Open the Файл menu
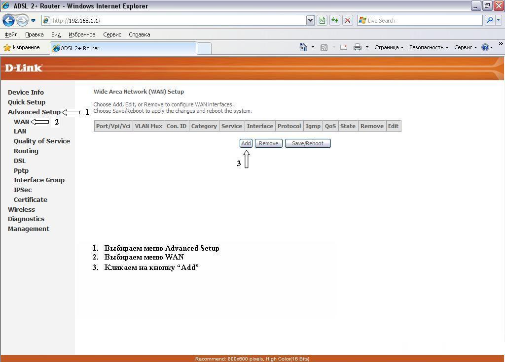 (11, 34)
